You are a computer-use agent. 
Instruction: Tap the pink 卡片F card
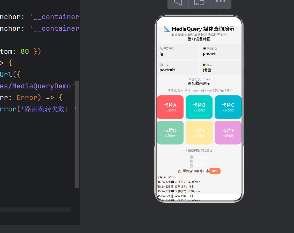(x=228, y=133)
